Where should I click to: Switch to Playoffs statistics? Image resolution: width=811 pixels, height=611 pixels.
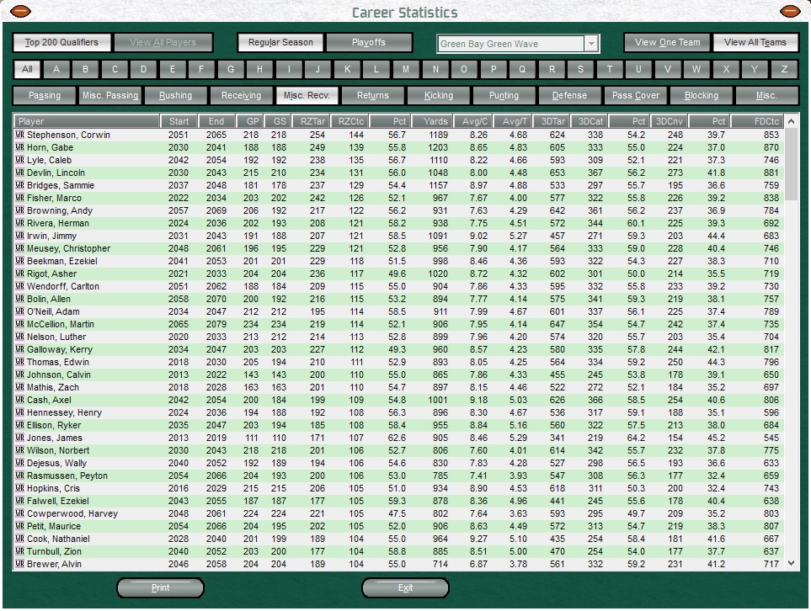(369, 43)
